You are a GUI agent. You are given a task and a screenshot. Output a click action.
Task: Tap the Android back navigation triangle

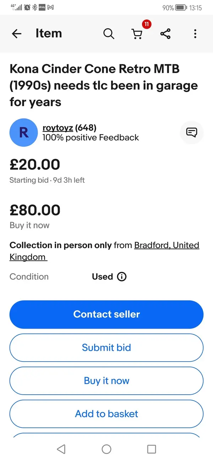pos(61,449)
